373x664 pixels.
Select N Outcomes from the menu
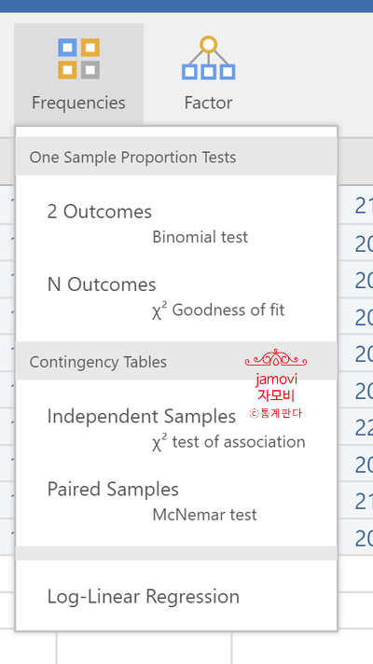click(102, 284)
